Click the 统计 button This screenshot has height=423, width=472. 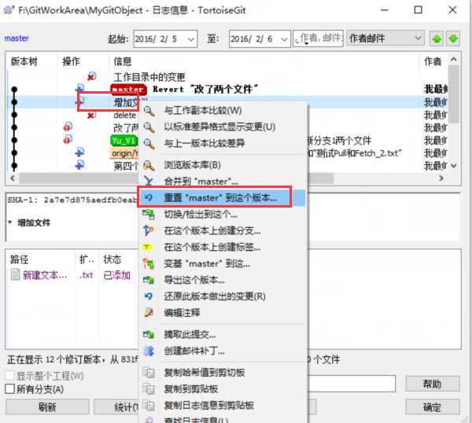(116, 407)
